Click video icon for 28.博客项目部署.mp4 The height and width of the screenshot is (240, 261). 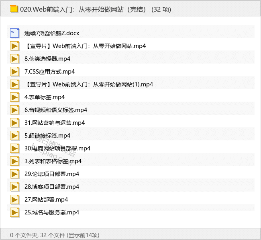pos(14,187)
